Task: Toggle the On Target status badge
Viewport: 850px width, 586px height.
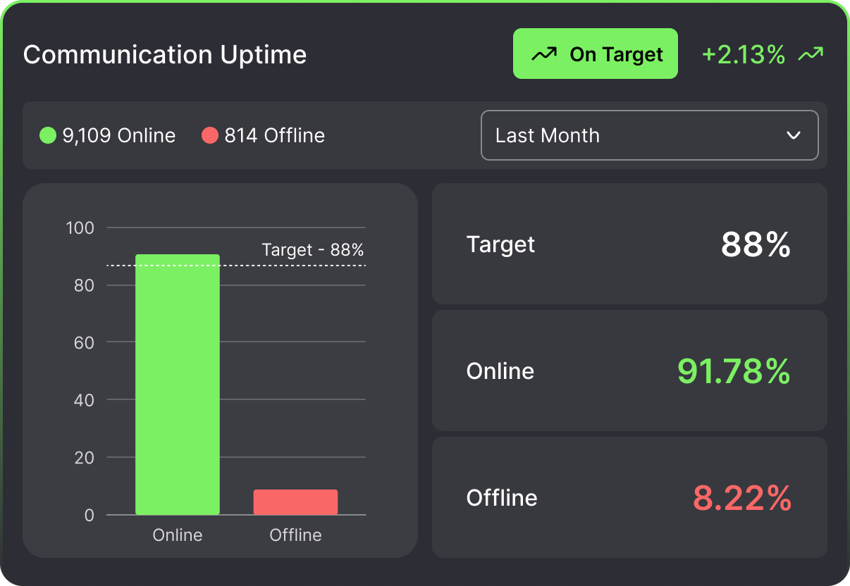Action: 596,53
